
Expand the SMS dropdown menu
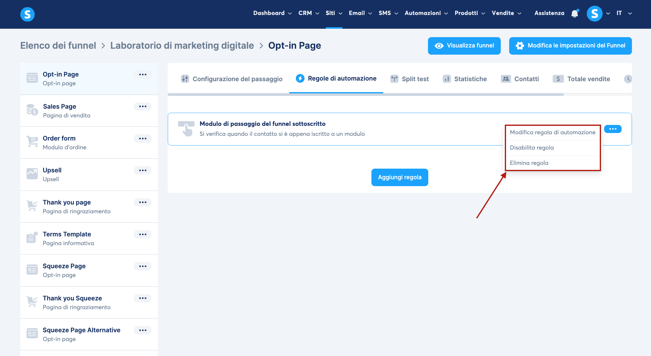(x=388, y=13)
